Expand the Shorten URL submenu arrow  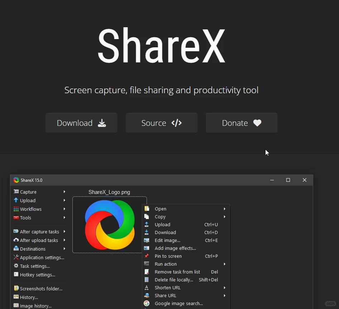point(225,287)
